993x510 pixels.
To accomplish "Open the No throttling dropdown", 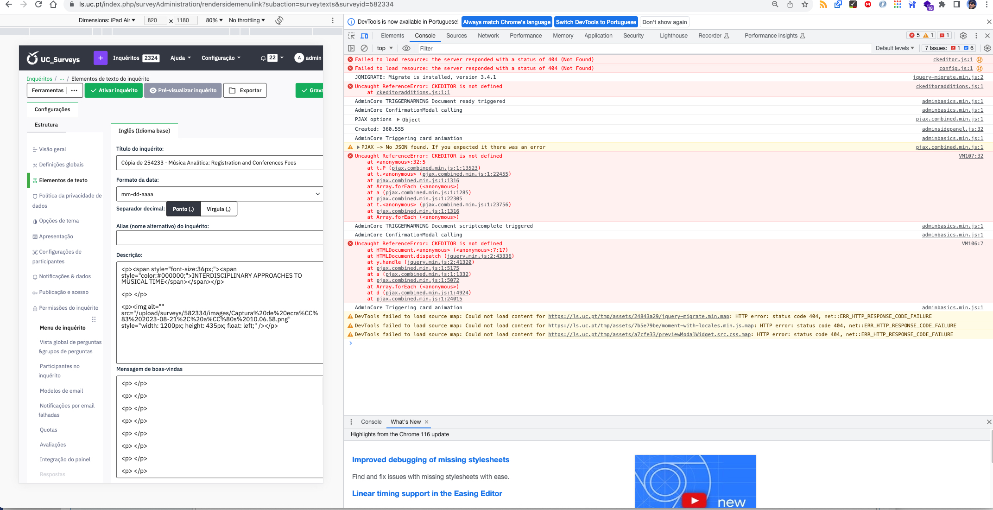I will [247, 20].
